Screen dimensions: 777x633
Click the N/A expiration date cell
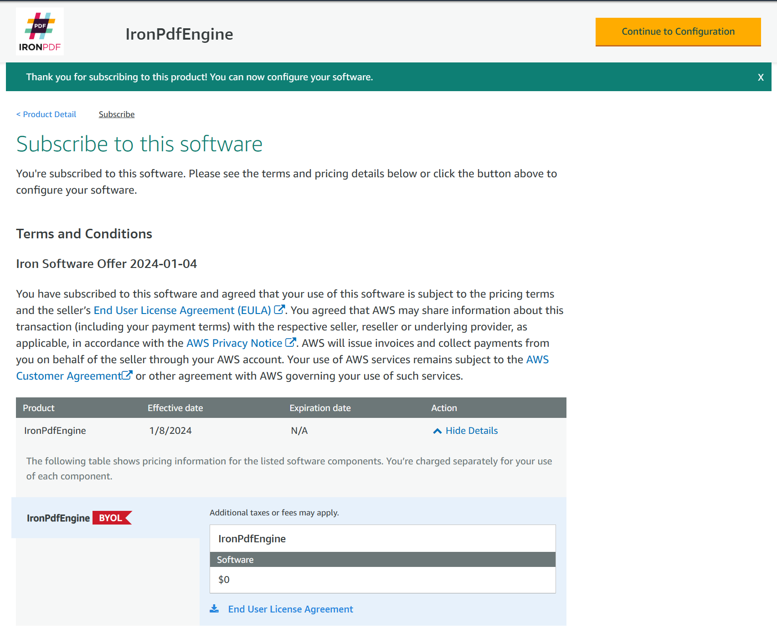tap(299, 431)
